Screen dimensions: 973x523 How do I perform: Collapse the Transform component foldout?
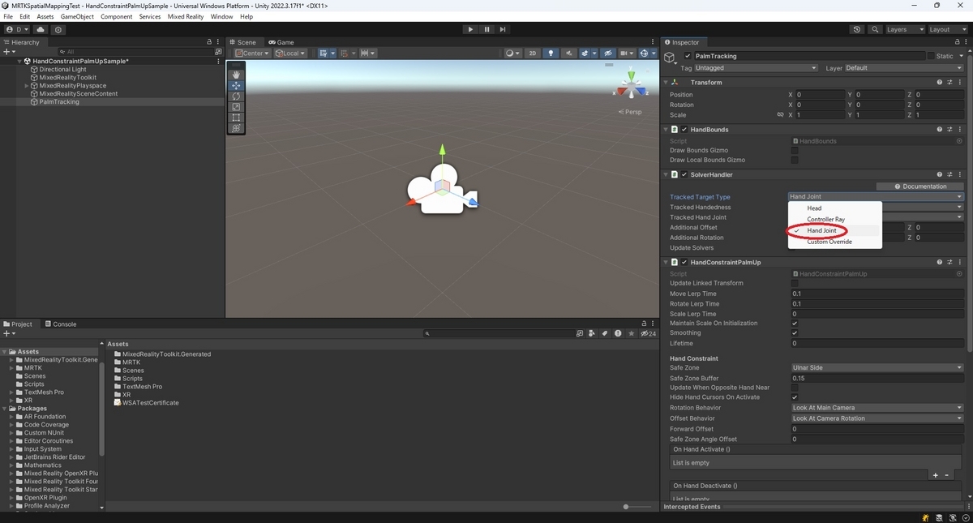pos(666,82)
